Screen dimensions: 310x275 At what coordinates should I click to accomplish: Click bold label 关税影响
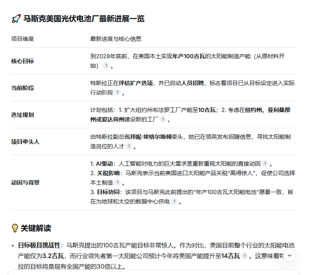(x=108, y=173)
